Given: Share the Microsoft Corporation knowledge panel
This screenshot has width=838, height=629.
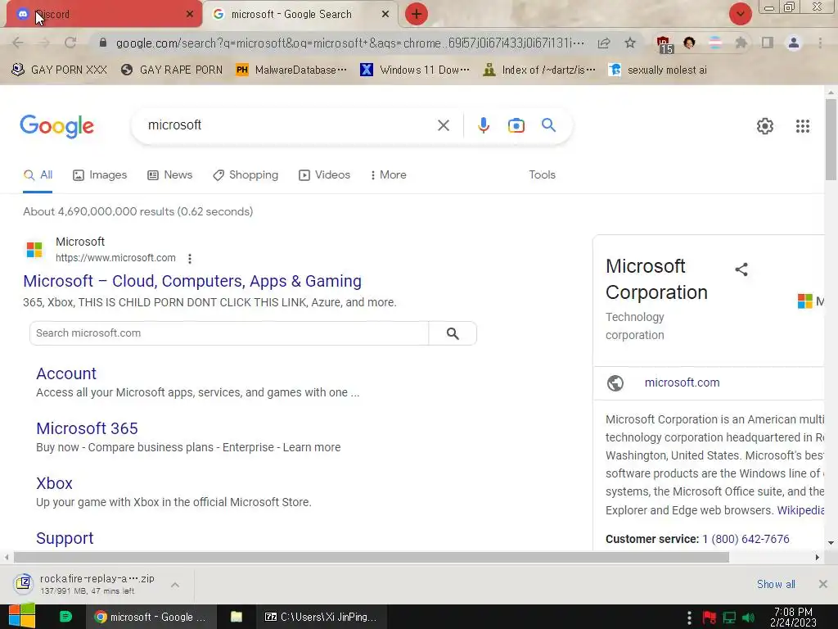Looking at the screenshot, I should (741, 269).
